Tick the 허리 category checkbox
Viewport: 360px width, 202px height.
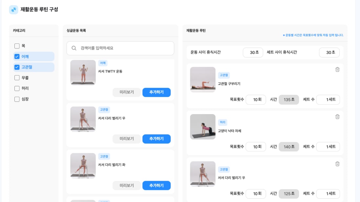tap(17, 88)
